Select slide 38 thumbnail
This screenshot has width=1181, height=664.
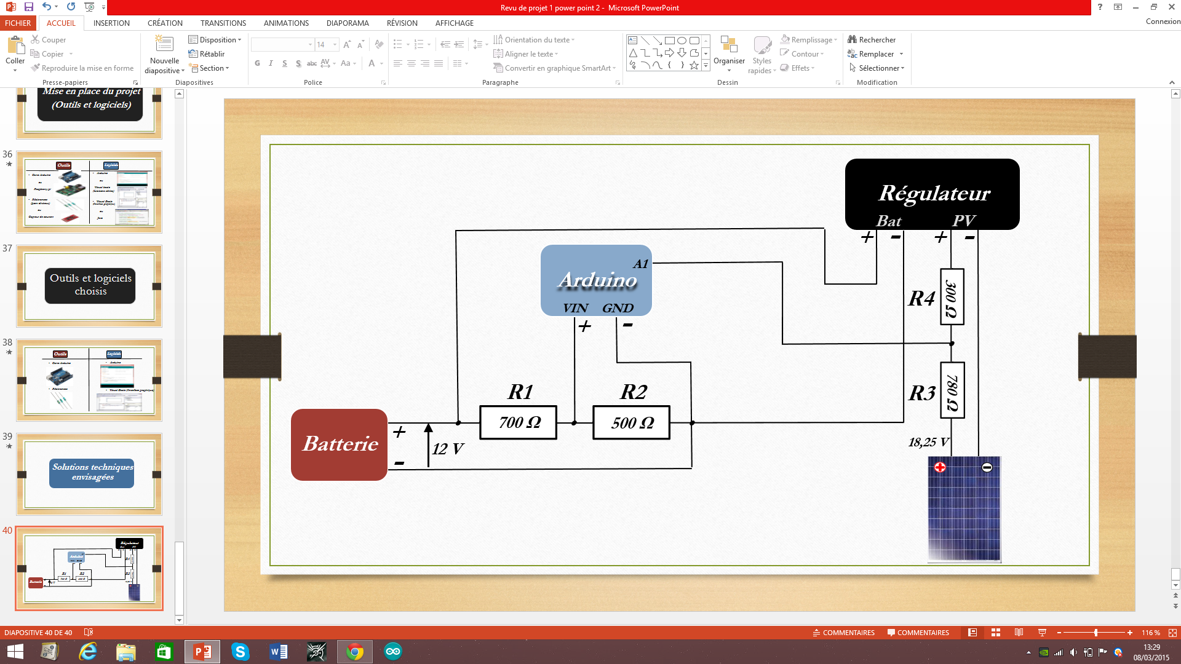89,380
